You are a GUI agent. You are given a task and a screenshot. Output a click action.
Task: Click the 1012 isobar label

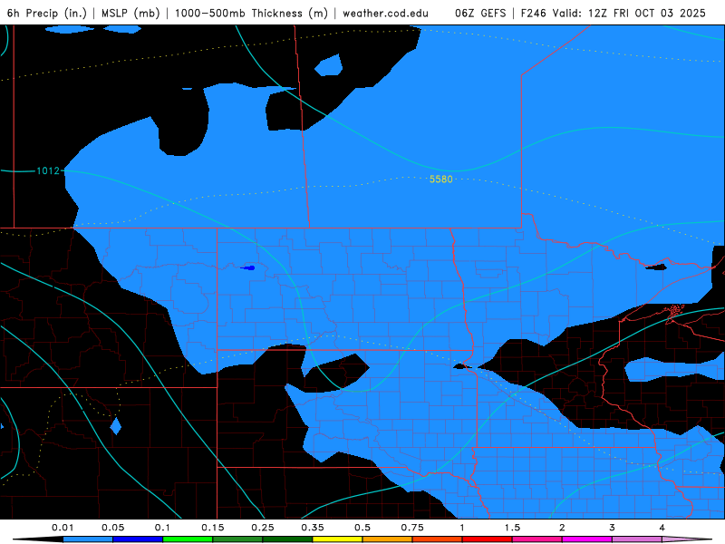click(48, 171)
